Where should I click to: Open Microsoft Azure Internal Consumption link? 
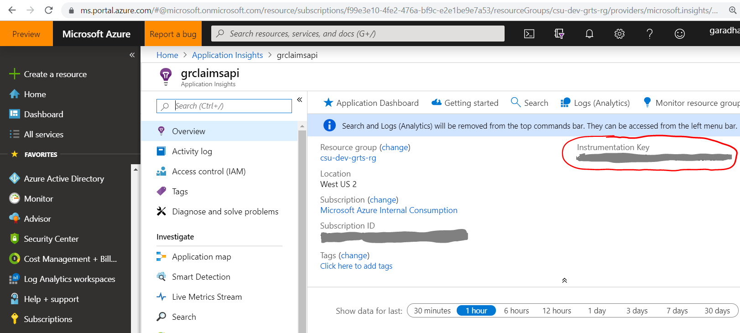tap(389, 210)
